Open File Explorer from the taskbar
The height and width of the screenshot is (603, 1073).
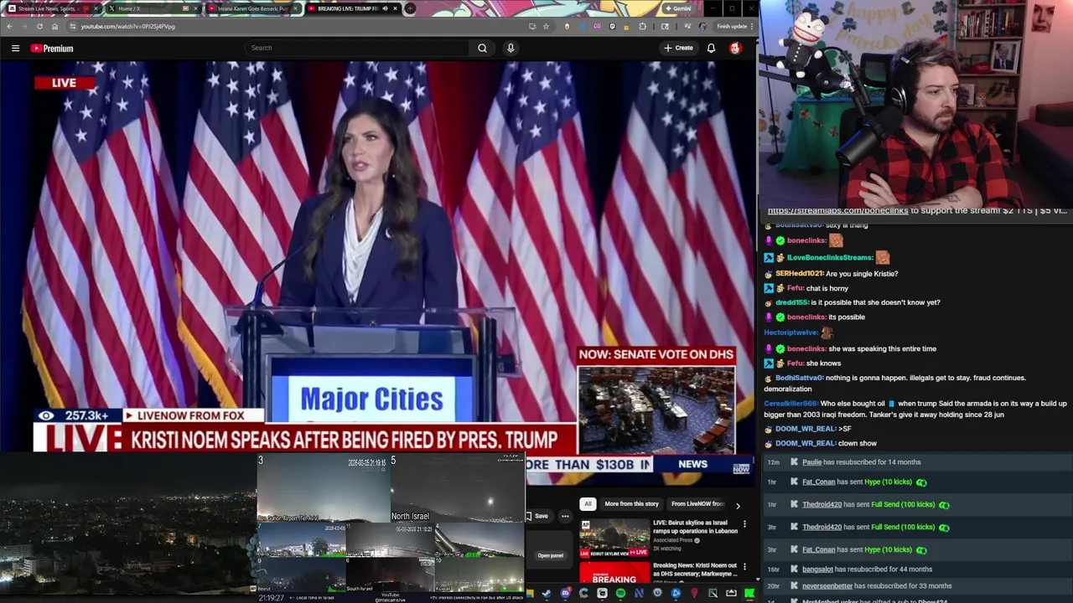click(530, 594)
